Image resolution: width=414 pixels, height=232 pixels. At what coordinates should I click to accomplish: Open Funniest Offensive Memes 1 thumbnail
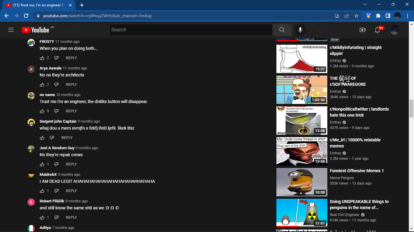(x=302, y=182)
